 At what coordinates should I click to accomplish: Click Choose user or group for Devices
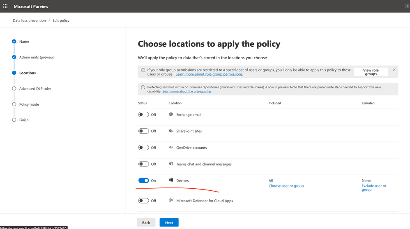(x=286, y=186)
